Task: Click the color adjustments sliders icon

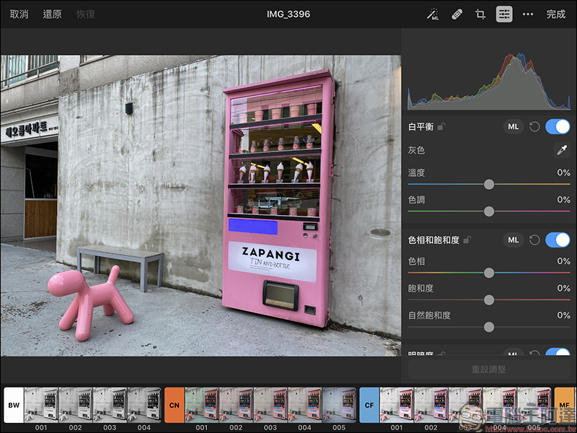Action: coord(504,14)
